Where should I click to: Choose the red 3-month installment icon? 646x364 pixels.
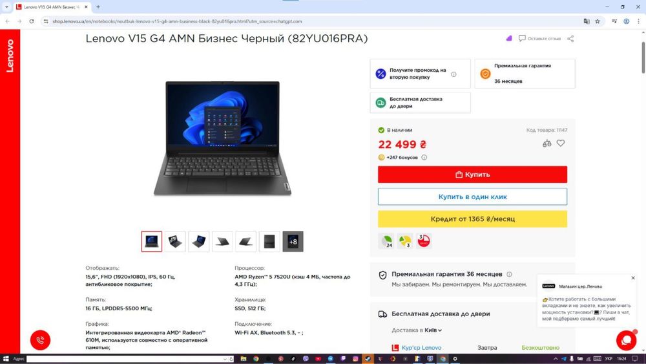tap(424, 241)
